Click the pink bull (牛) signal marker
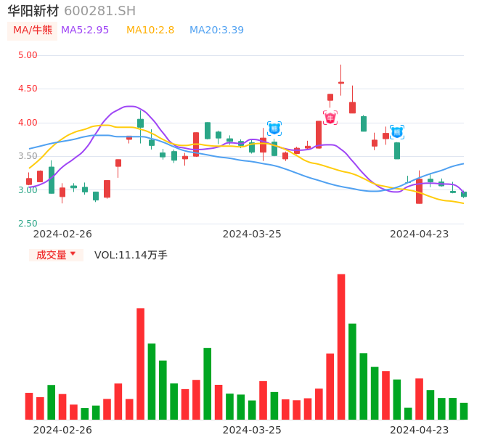The image size is (498, 440). tap(330, 118)
